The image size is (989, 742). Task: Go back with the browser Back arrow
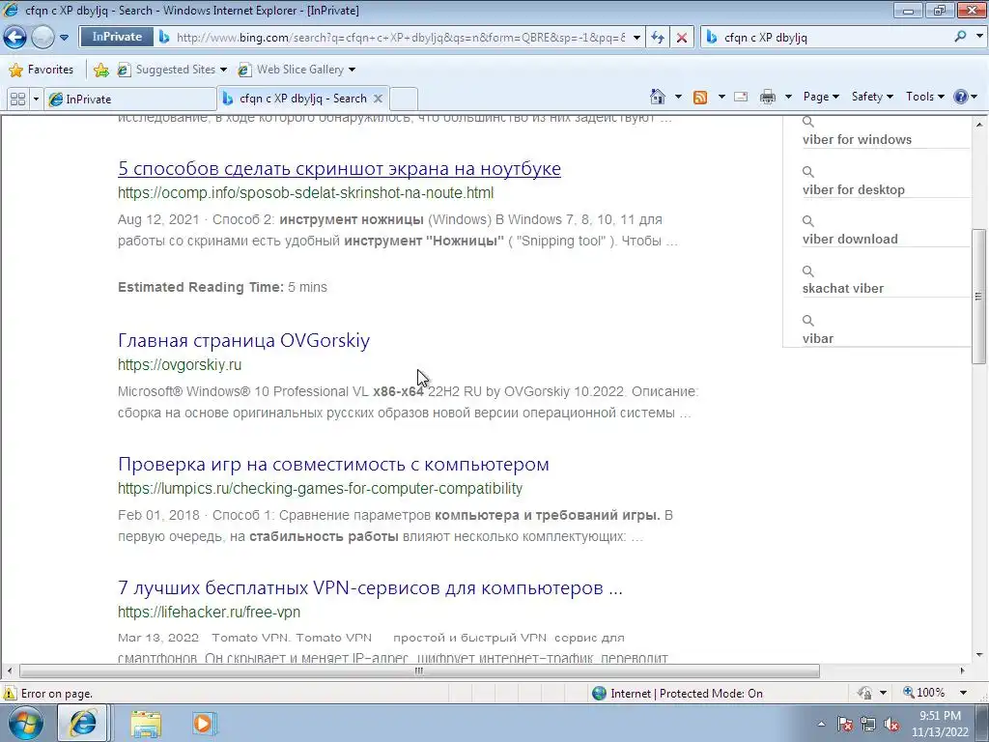[14, 38]
